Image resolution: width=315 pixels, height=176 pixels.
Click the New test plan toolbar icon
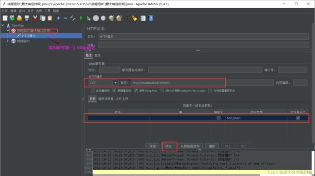point(5,18)
